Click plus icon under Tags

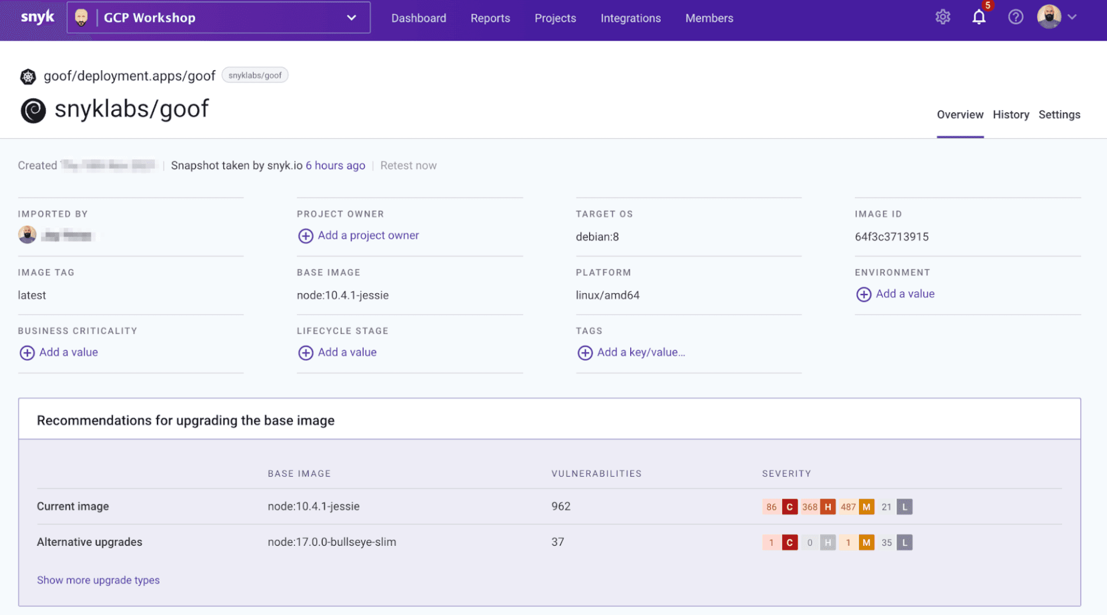tap(585, 353)
